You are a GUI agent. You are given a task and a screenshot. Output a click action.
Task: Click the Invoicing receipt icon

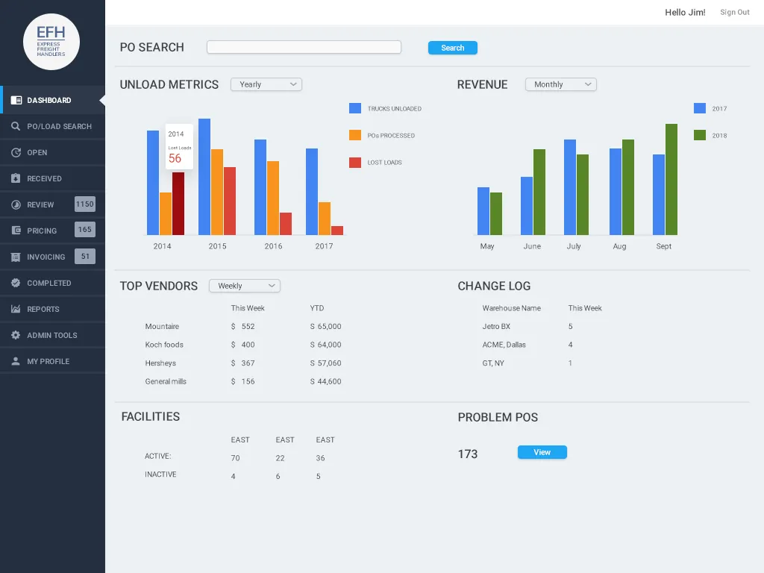coord(16,257)
